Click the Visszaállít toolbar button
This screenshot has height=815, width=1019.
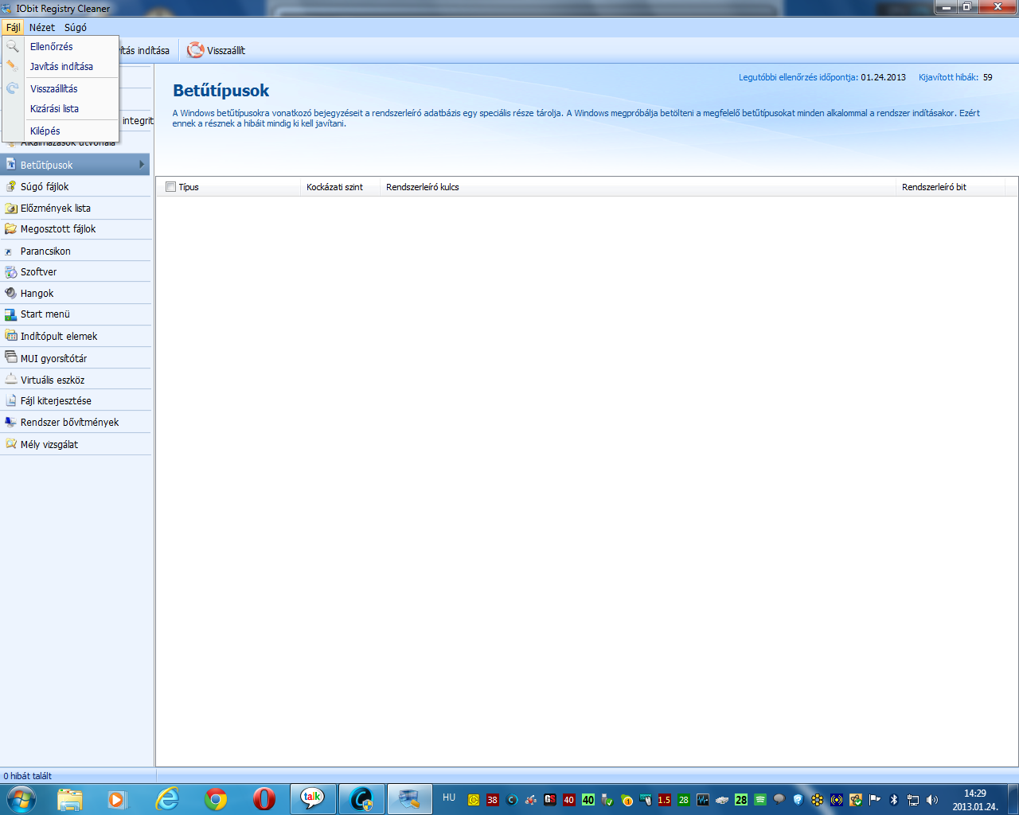(216, 50)
